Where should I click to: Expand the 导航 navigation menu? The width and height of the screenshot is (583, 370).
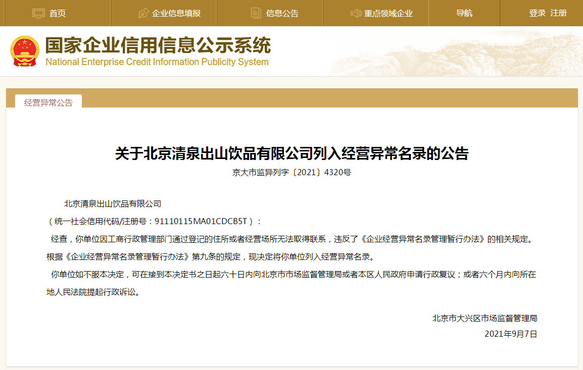click(x=464, y=13)
